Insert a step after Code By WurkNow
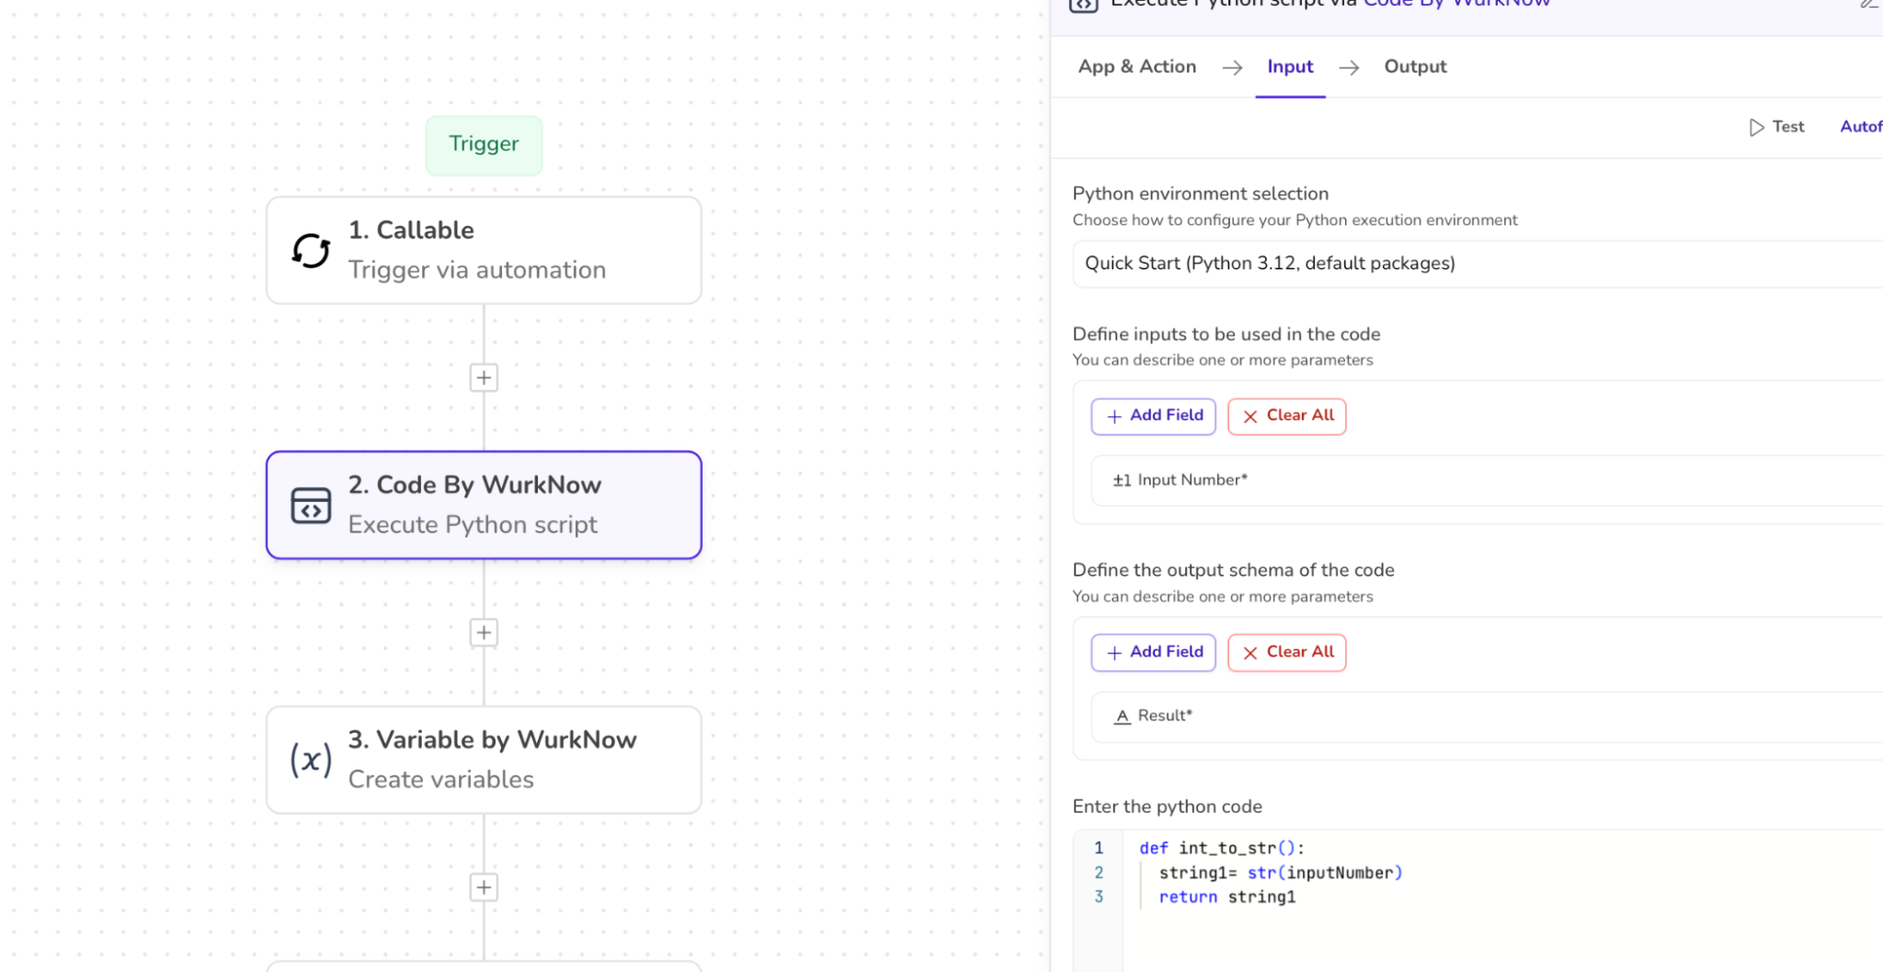Screen dimensions: 1883x972 tap(483, 633)
